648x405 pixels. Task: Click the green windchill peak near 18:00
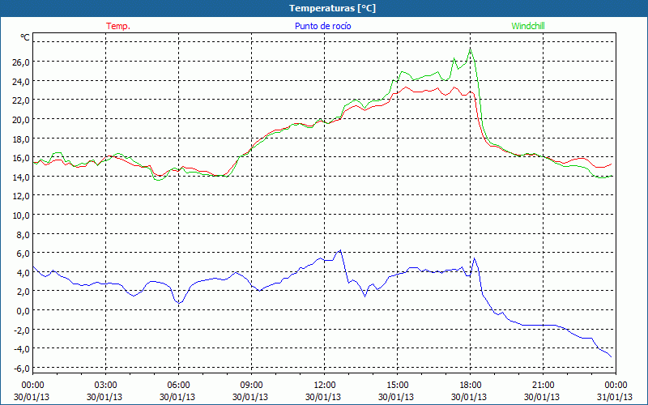471,49
